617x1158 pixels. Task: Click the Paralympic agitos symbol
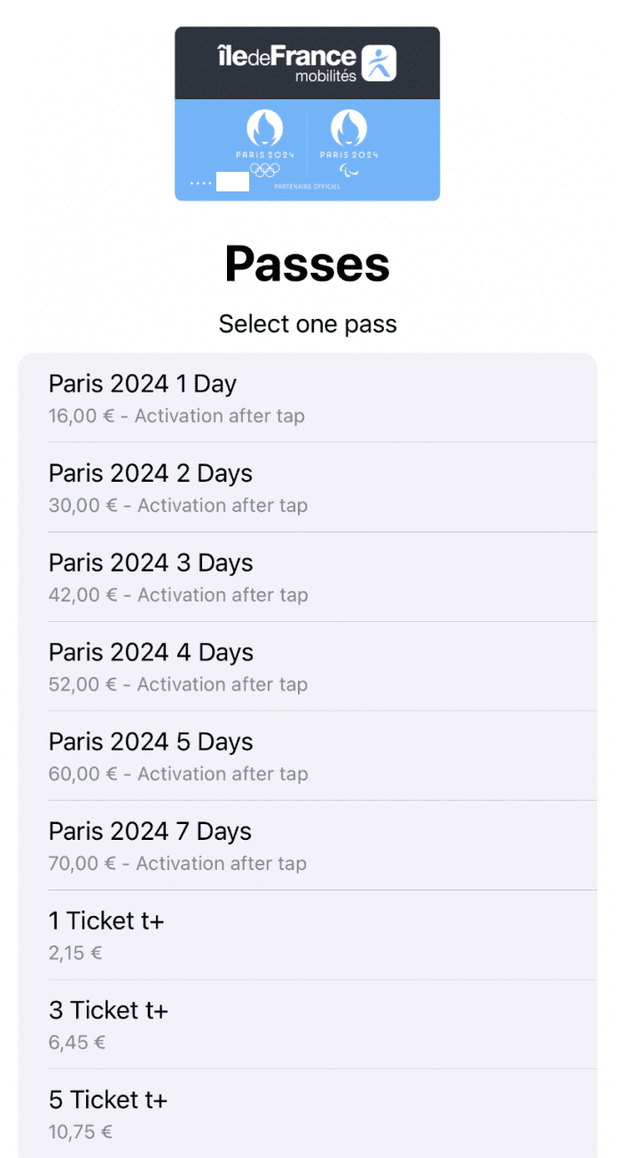coord(348,171)
